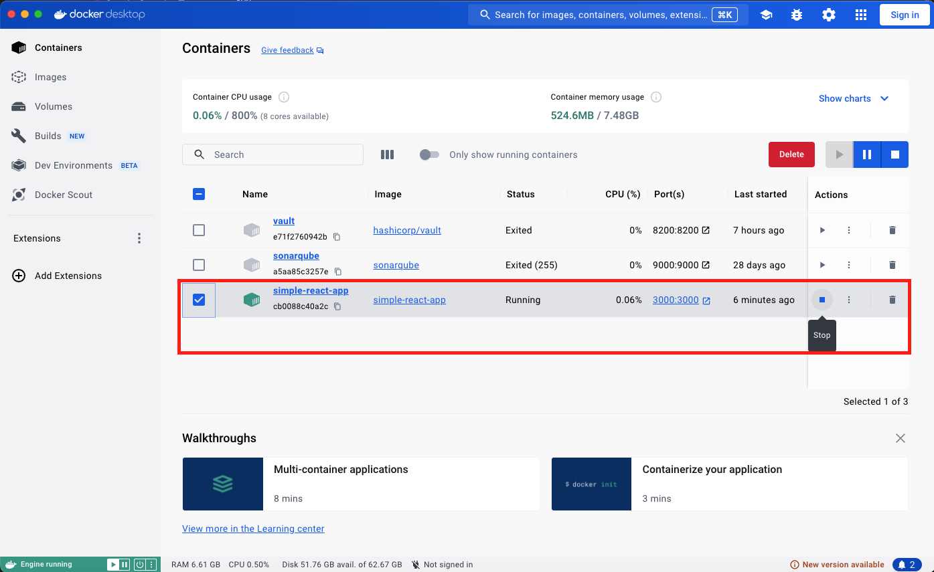Sort containers by Image column
Screen dimensions: 934x572
[388, 194]
